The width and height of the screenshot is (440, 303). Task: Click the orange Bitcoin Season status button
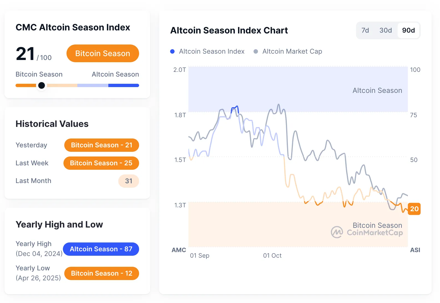coord(103,53)
